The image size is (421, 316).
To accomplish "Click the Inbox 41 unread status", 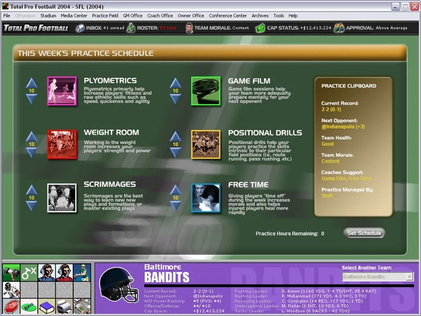I will pyautogui.click(x=102, y=28).
